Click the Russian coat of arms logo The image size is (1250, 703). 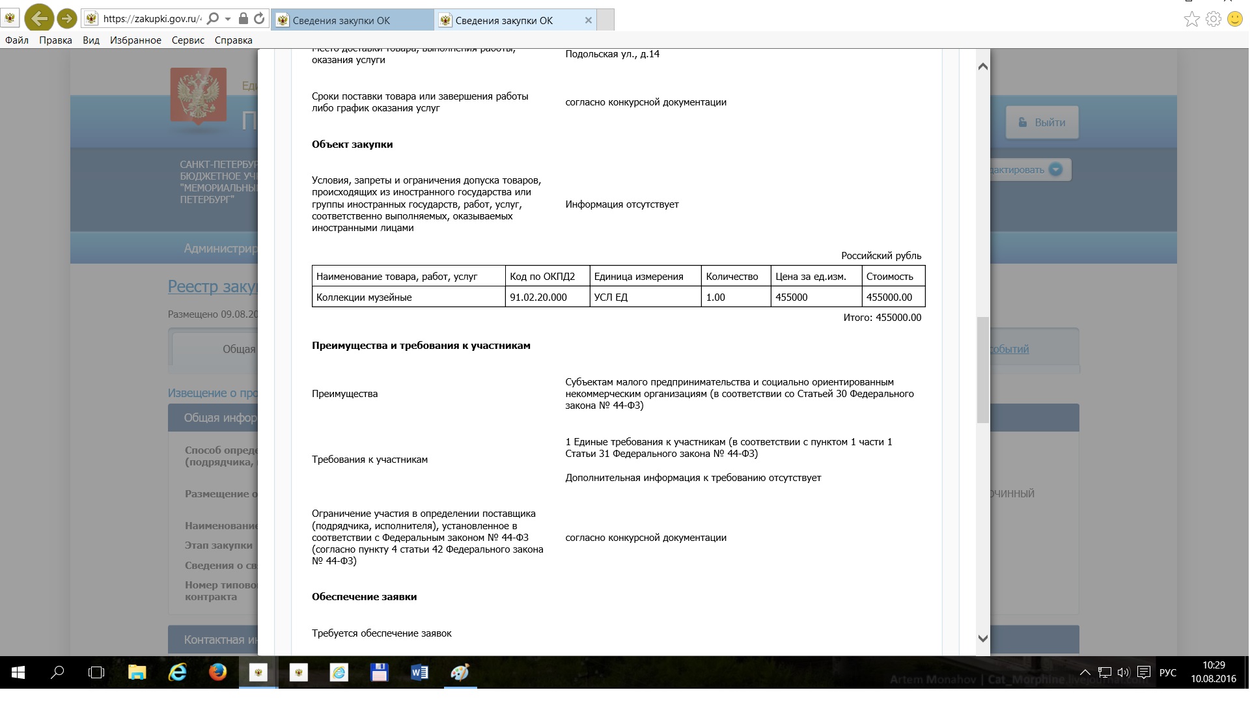pyautogui.click(x=199, y=96)
